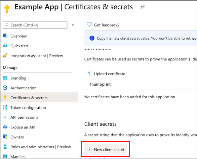This screenshot has width=197, height=159.
Task: Click the Quickstart cloud icon
Action: click(5, 46)
